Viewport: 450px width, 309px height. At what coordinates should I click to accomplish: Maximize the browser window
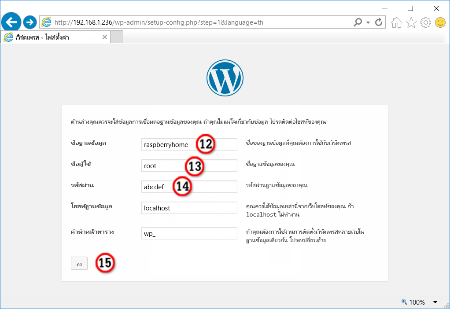410,8
